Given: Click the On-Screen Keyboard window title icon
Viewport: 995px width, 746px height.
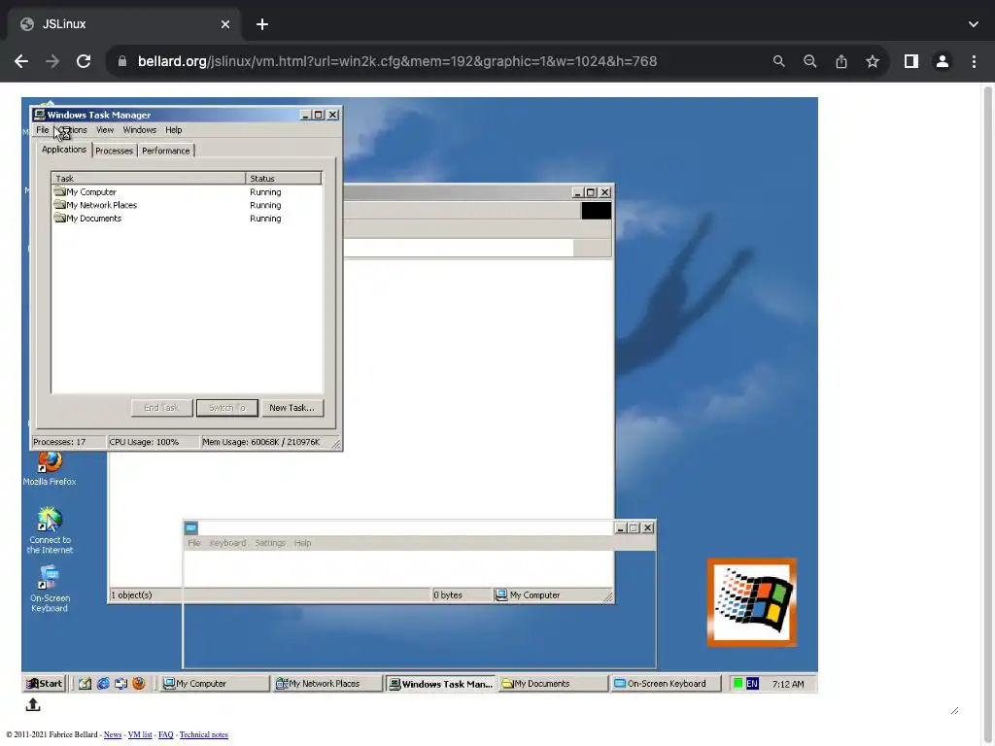Looking at the screenshot, I should 191,527.
